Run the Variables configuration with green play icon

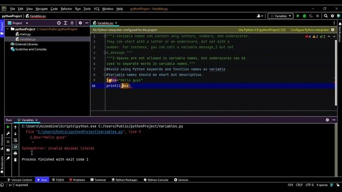298,16
